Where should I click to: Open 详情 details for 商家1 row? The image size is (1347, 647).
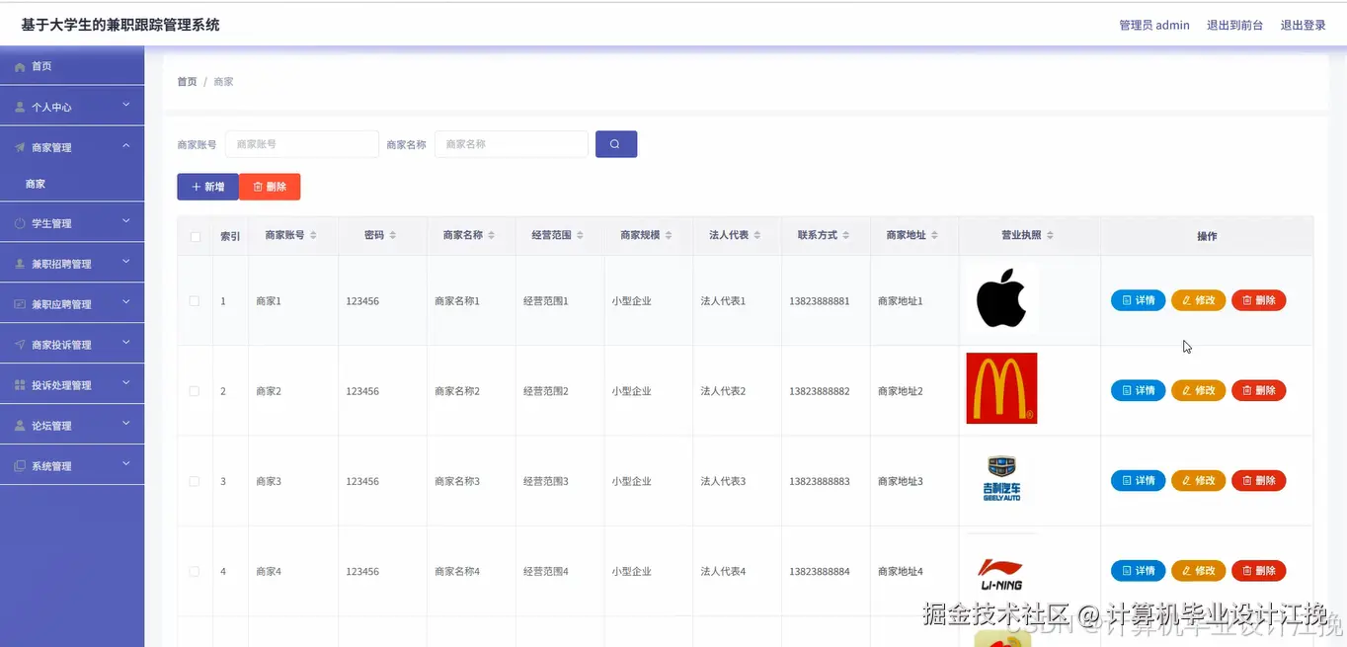coord(1138,299)
